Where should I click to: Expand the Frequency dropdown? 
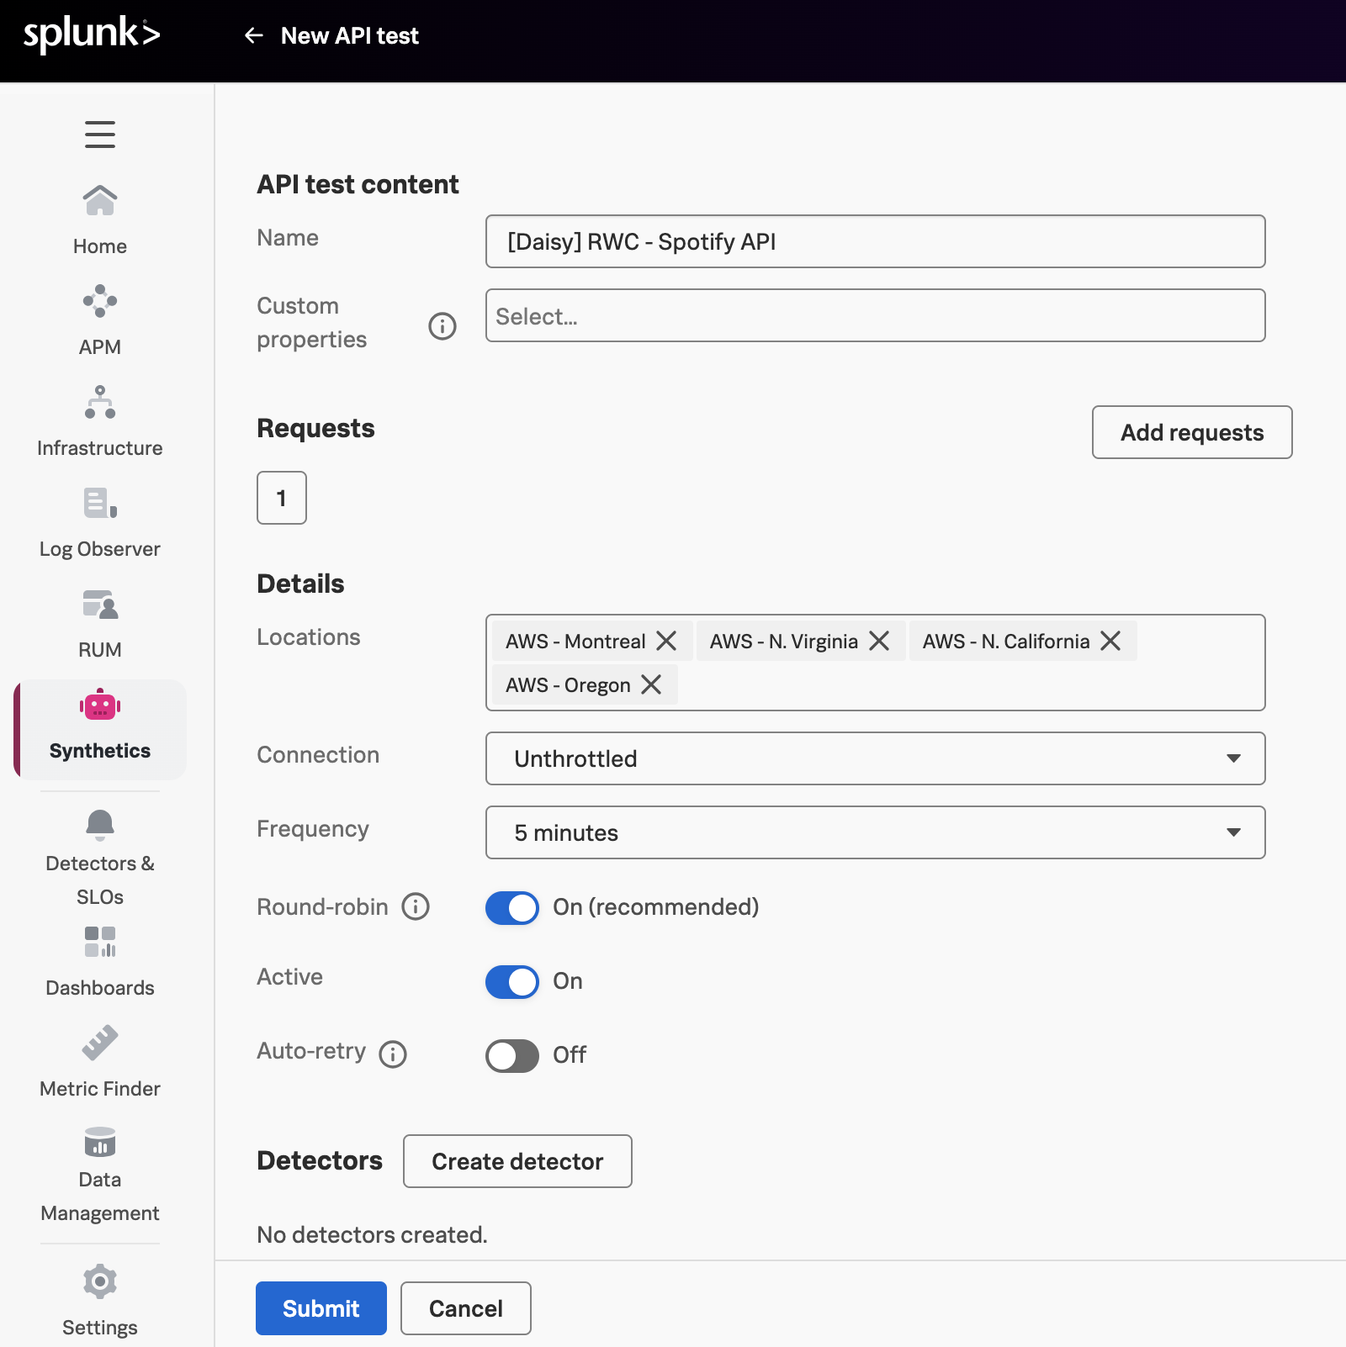875,832
